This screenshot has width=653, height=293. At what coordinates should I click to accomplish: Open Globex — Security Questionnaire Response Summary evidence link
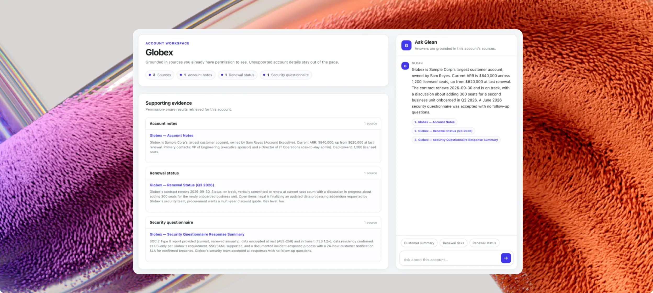(x=197, y=234)
